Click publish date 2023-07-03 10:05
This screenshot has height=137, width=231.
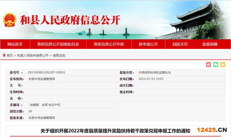tap(151, 79)
